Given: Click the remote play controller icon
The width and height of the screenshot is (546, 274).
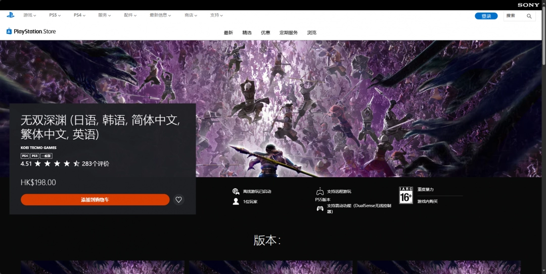Looking at the screenshot, I should point(320,191).
